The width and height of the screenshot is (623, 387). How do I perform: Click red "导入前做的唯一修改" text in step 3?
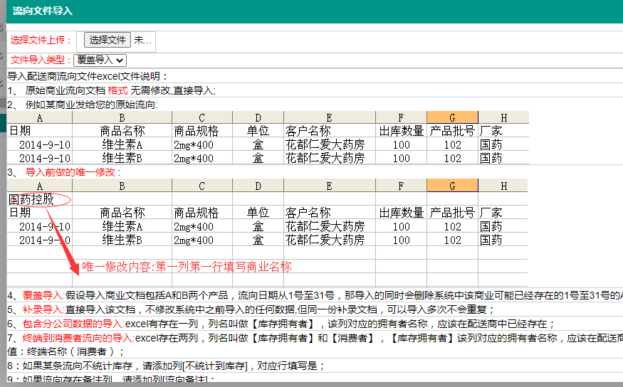73,172
